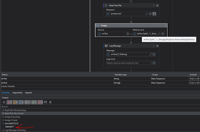
Task: Open expression editor for Message field
Action: [x=150, y=54]
